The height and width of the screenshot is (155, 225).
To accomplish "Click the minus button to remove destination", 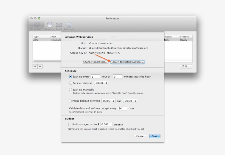I will coord(40,66).
